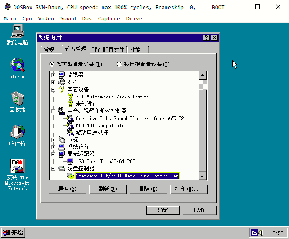
Task: Select 按连接查看设备 radio button
Action: [x=119, y=64]
